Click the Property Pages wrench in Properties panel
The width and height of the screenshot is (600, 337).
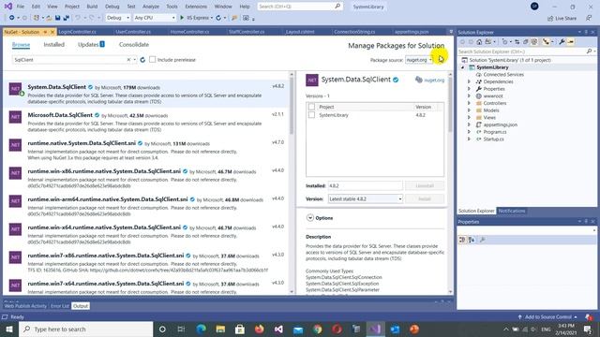coord(482,240)
